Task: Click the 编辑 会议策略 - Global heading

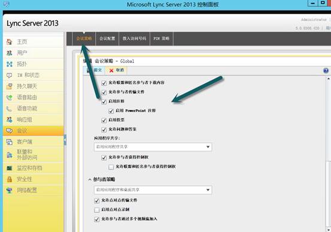Action: (x=108, y=61)
